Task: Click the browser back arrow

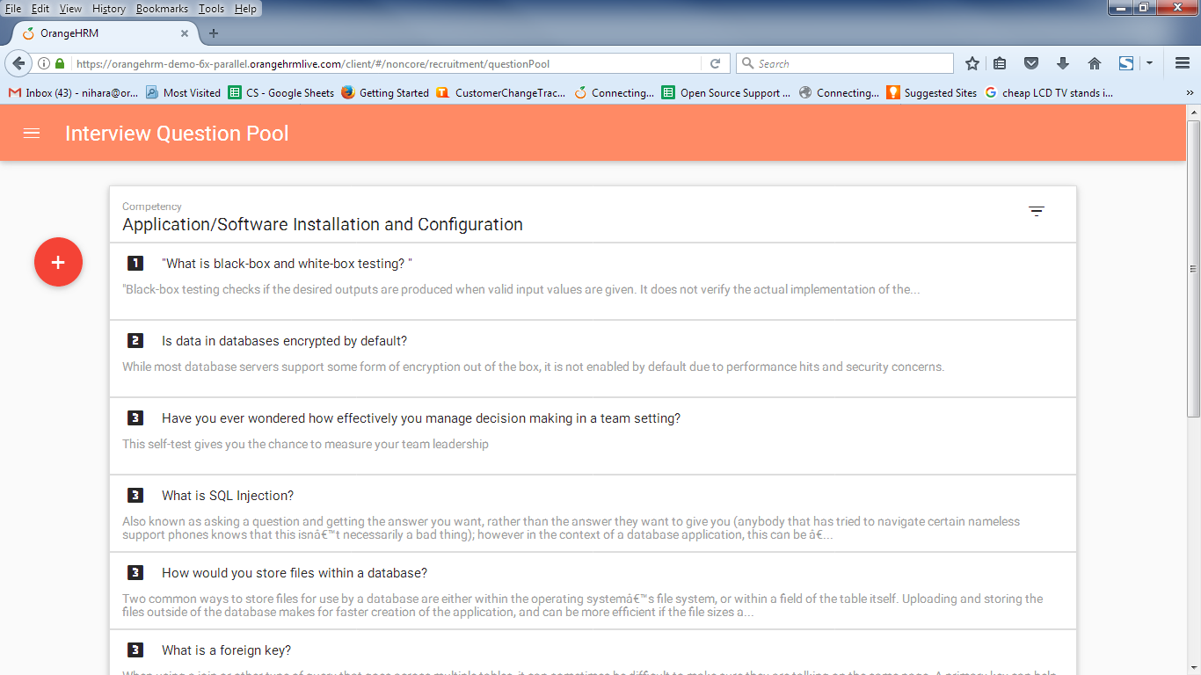Action: (18, 63)
